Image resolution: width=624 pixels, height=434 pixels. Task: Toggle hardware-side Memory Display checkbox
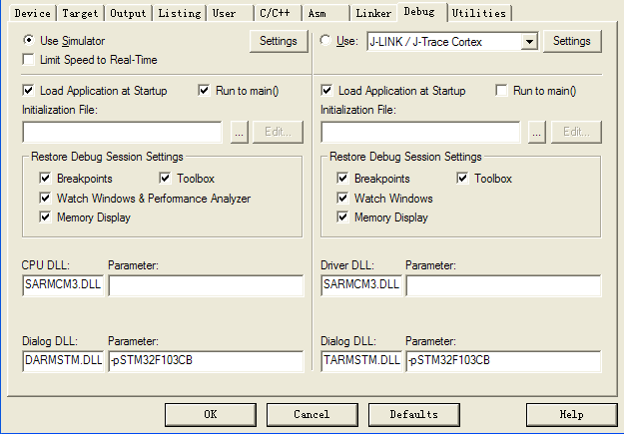click(342, 217)
